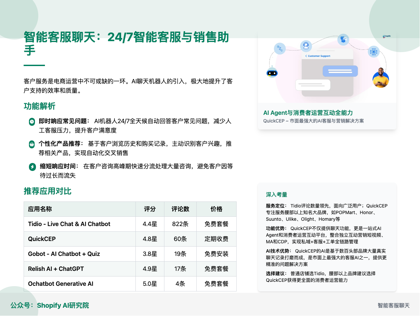Click the 评分 column header

(x=150, y=209)
